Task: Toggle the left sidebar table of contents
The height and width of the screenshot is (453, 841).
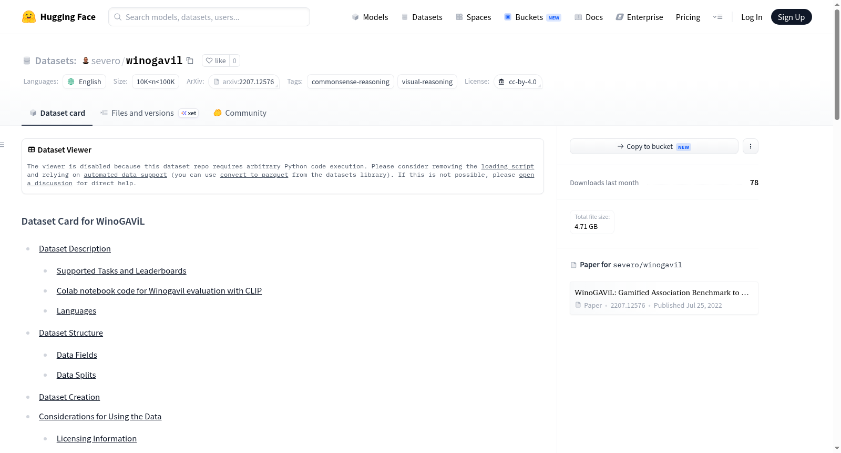Action: coord(3,145)
